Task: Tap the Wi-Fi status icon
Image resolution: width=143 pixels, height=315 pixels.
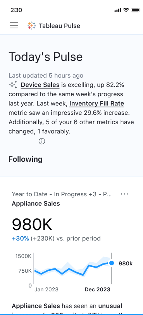Action: click(126, 10)
